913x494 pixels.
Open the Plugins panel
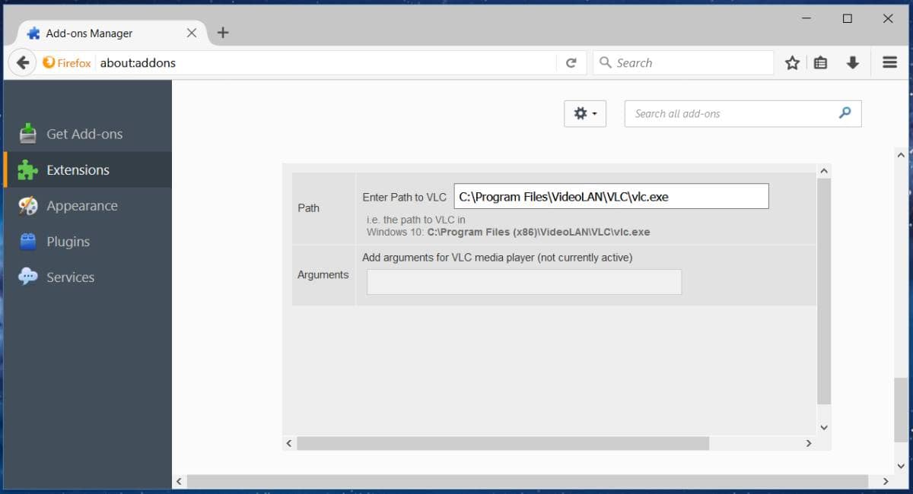point(68,241)
